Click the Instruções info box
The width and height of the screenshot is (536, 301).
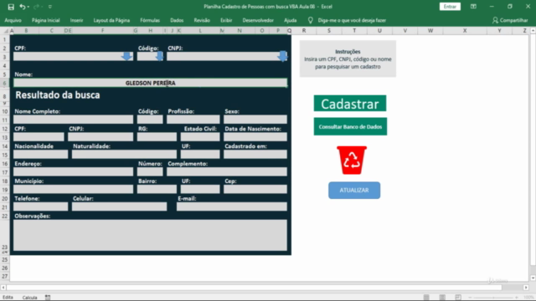[x=348, y=59]
